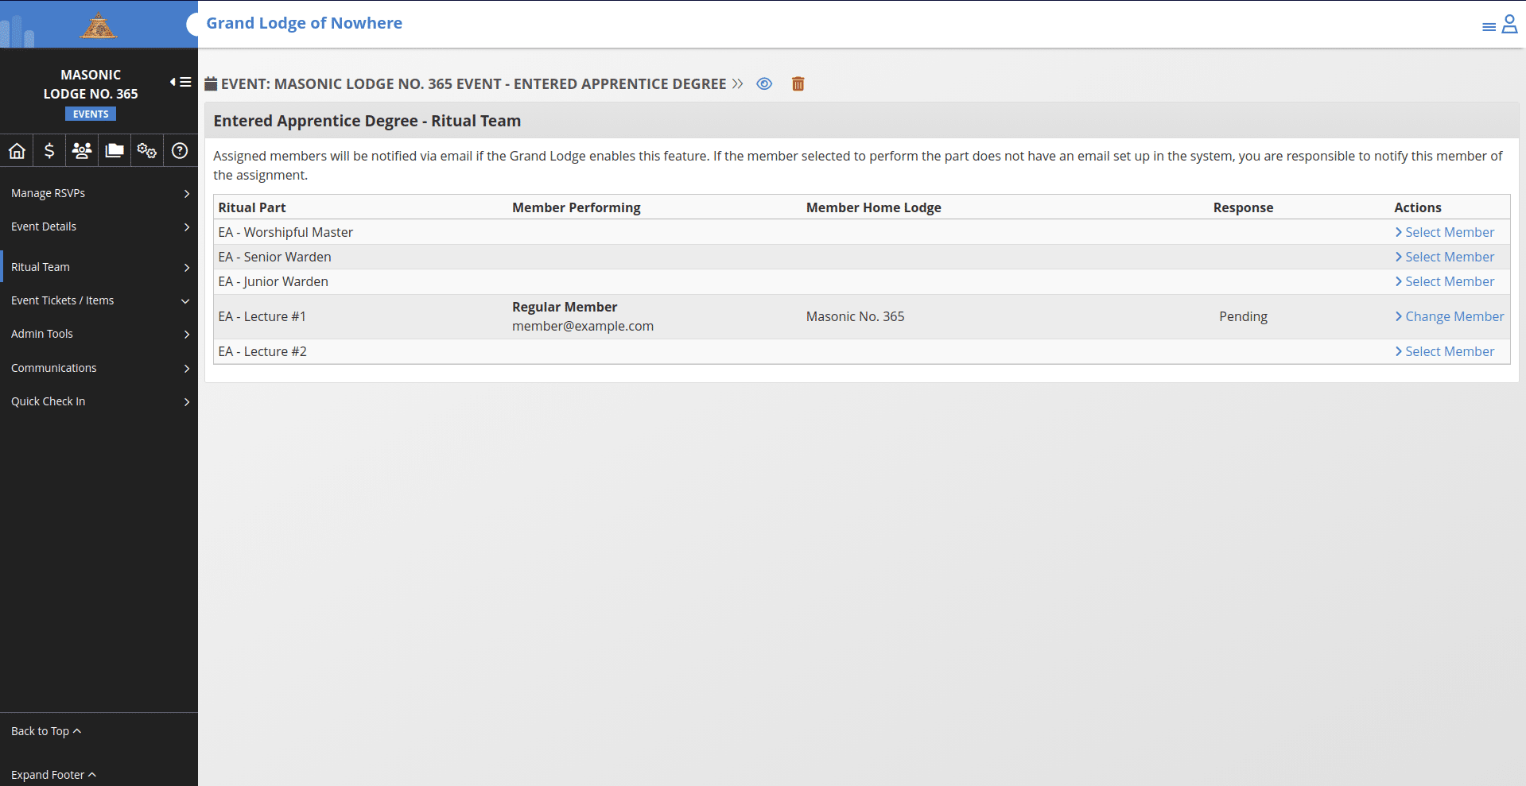The image size is (1526, 786).
Task: Click EA - Lecture #1 row label
Action: coord(262,316)
